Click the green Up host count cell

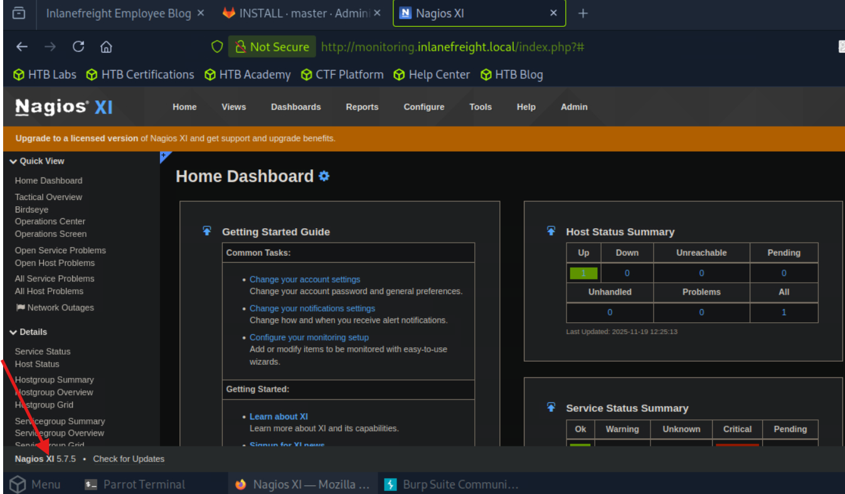[x=583, y=273]
